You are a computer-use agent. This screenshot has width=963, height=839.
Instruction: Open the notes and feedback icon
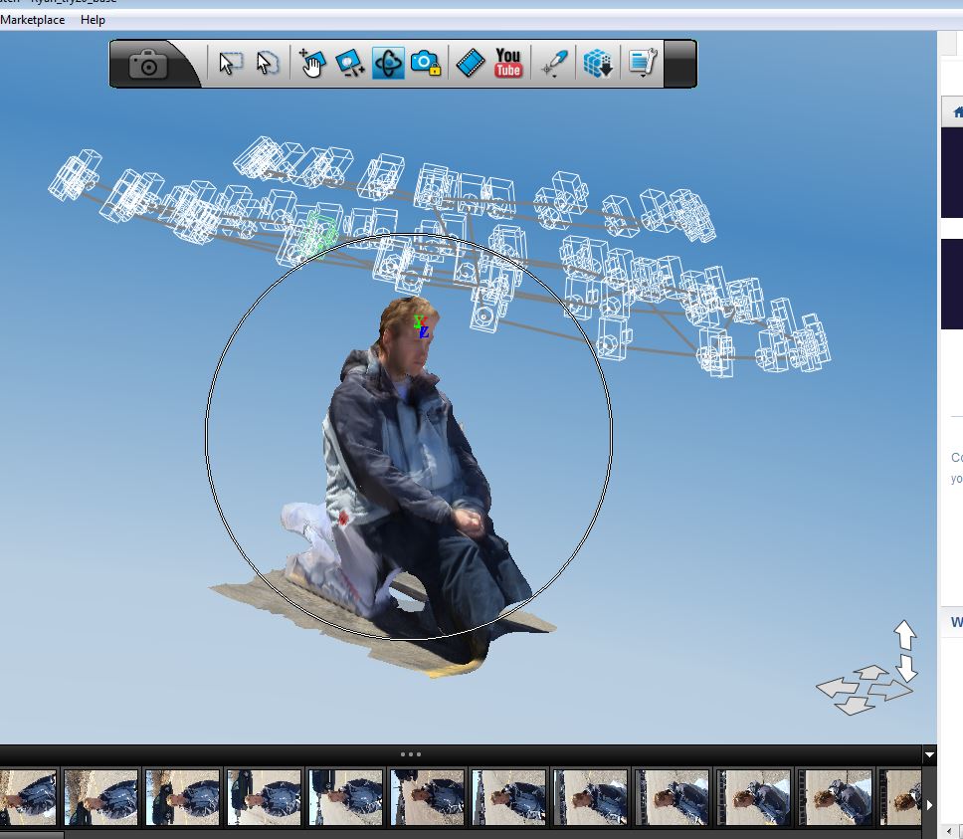(x=641, y=62)
